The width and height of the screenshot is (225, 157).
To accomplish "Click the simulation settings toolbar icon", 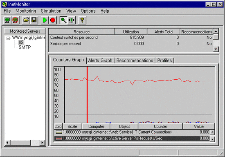I will click(x=72, y=20).
